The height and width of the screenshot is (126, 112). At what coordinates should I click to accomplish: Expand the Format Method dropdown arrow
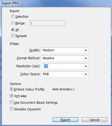click(x=86, y=58)
